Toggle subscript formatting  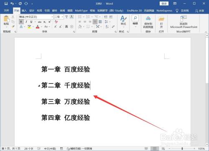[45, 22]
